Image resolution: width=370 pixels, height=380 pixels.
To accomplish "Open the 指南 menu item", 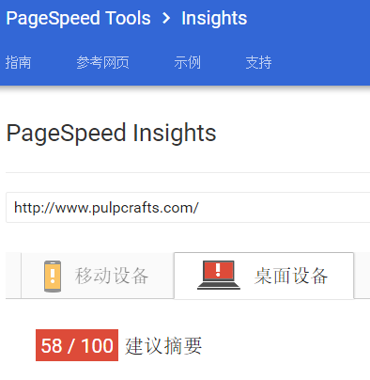I will (x=18, y=62).
